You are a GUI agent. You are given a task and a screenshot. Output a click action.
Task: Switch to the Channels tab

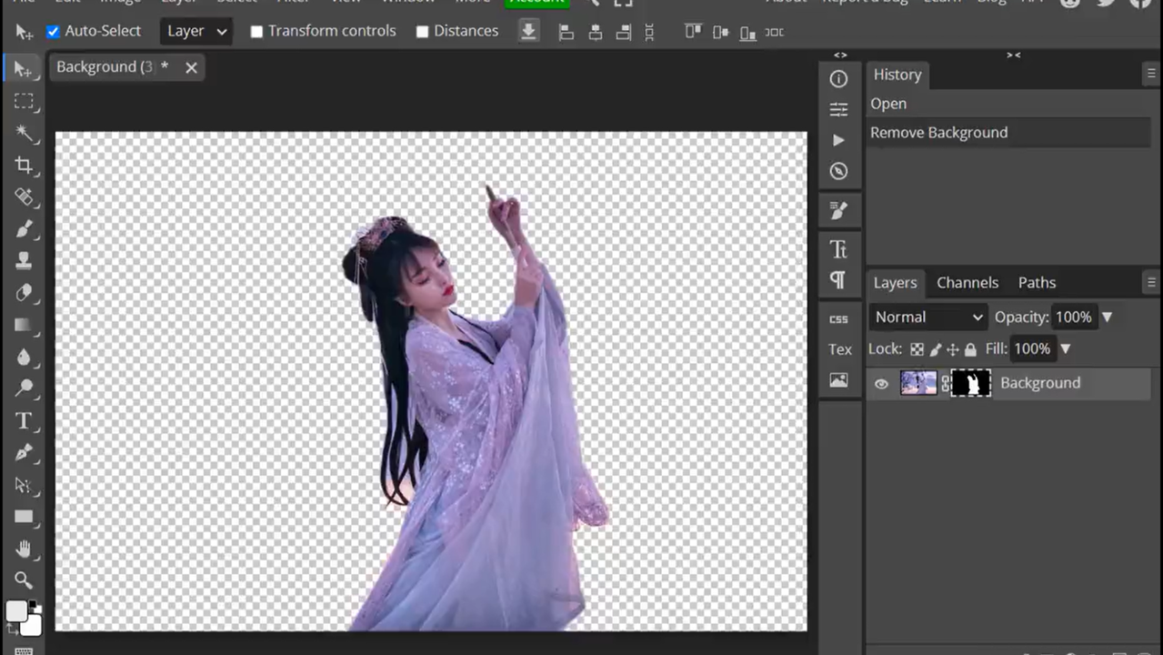[967, 283]
